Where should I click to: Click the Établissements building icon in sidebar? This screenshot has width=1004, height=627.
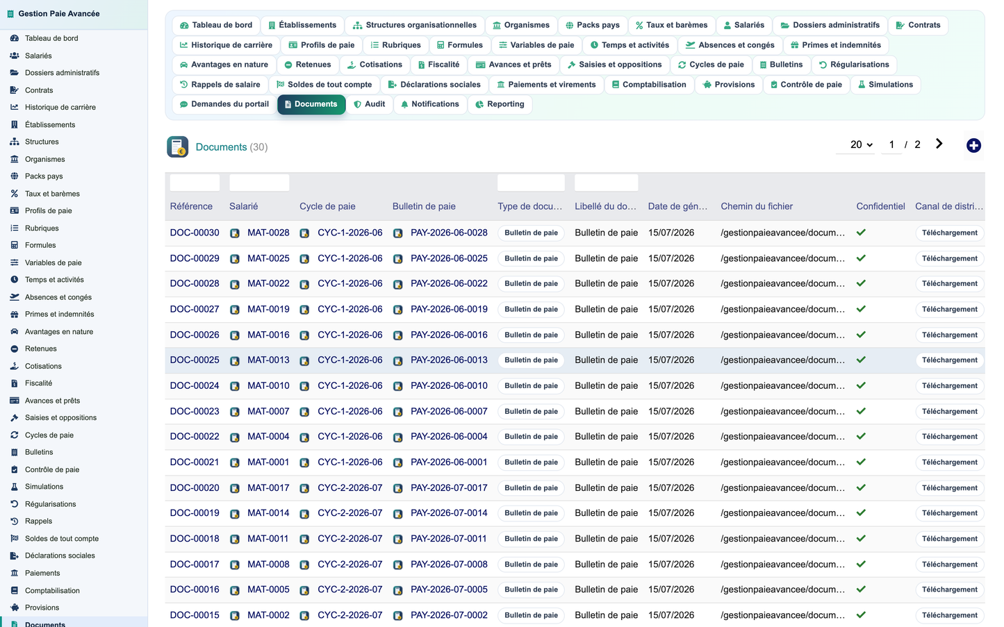pos(15,125)
